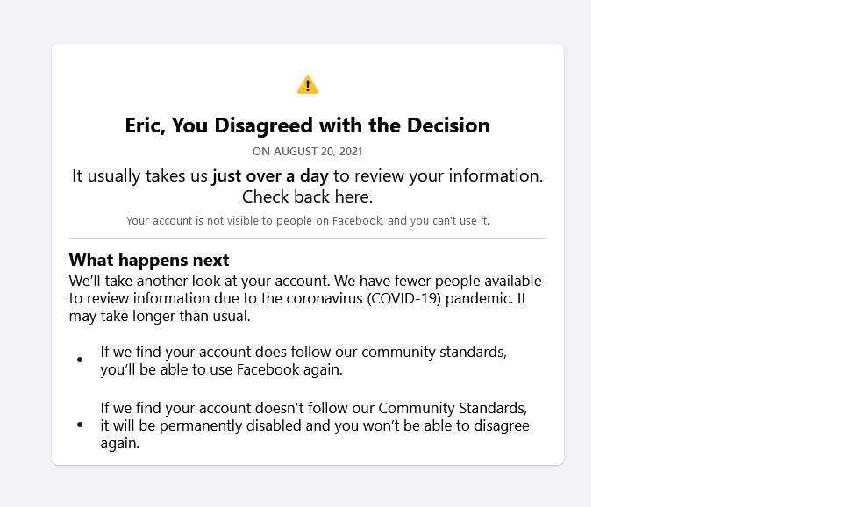Click the first bullet point dot
Viewport: 842px width, 507px height.
coord(80,360)
